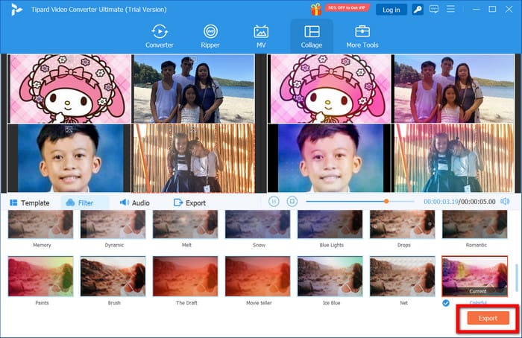Stop the collage preview playback
The height and width of the screenshot is (338, 522).
[x=292, y=202]
